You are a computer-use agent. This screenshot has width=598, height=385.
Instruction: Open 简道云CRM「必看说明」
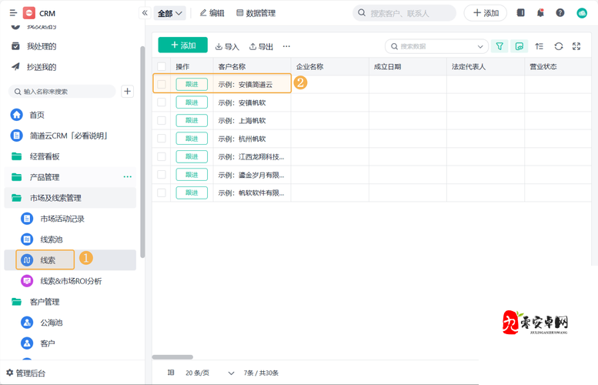pos(69,136)
